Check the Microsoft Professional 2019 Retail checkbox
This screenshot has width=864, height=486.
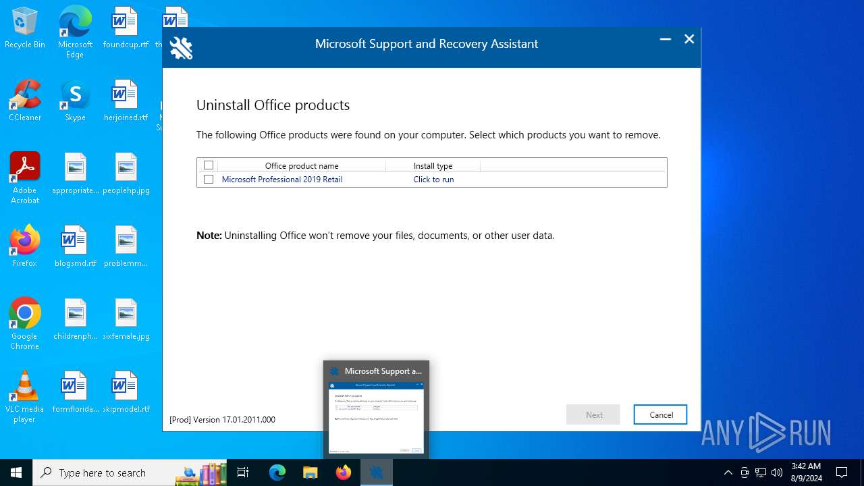click(209, 180)
